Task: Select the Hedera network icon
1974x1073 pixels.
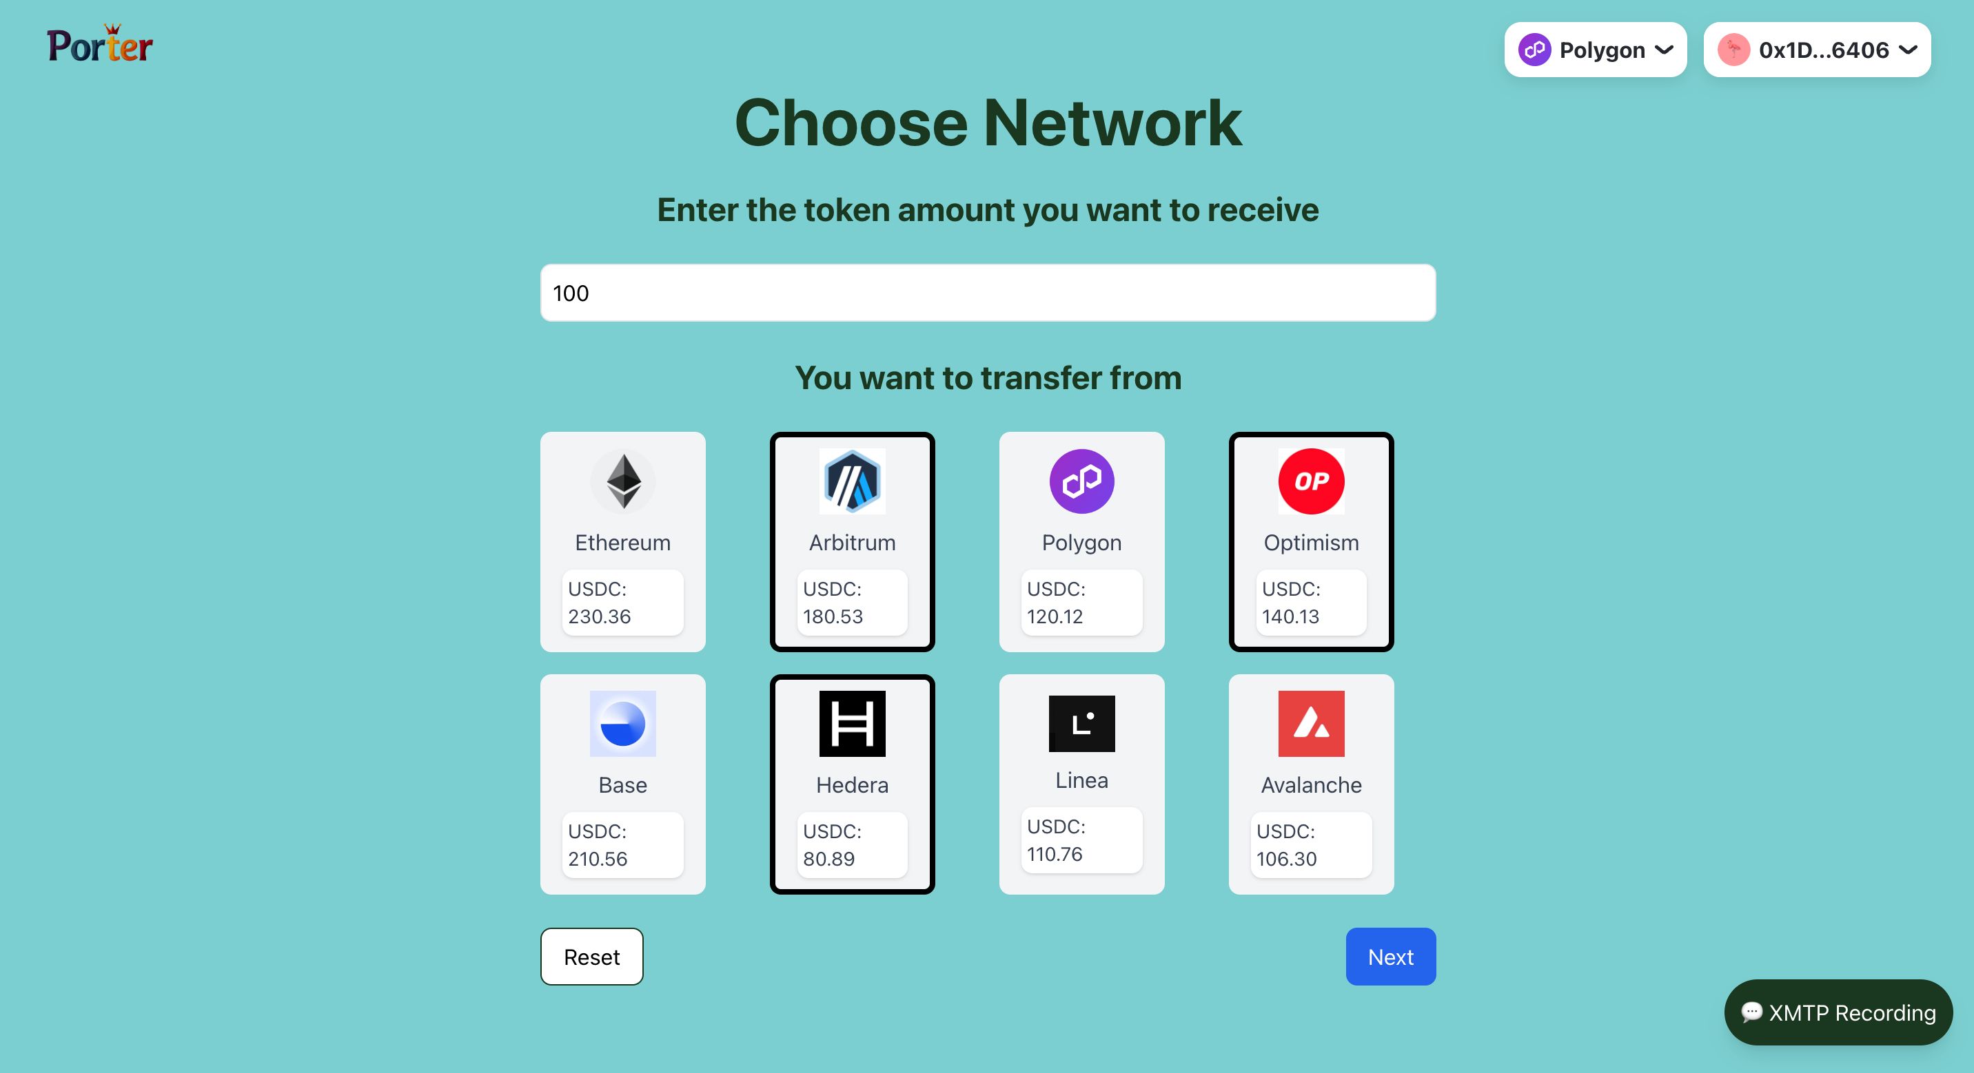Action: pyautogui.click(x=851, y=723)
